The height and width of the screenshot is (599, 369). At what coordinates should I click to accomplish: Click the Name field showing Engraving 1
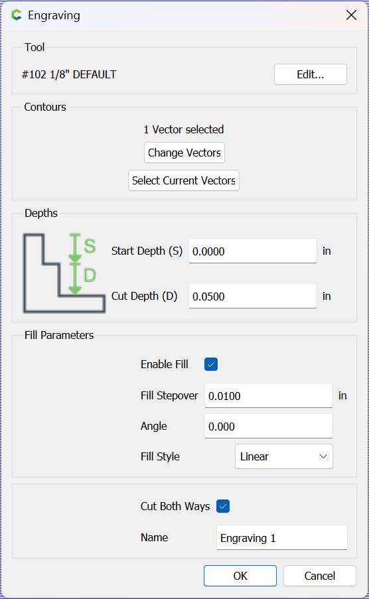tap(282, 538)
